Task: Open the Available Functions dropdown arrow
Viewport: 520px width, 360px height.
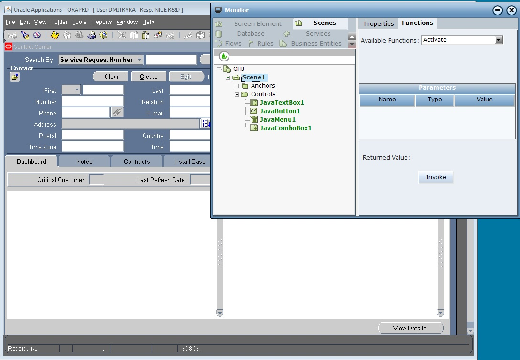Action: click(x=498, y=40)
